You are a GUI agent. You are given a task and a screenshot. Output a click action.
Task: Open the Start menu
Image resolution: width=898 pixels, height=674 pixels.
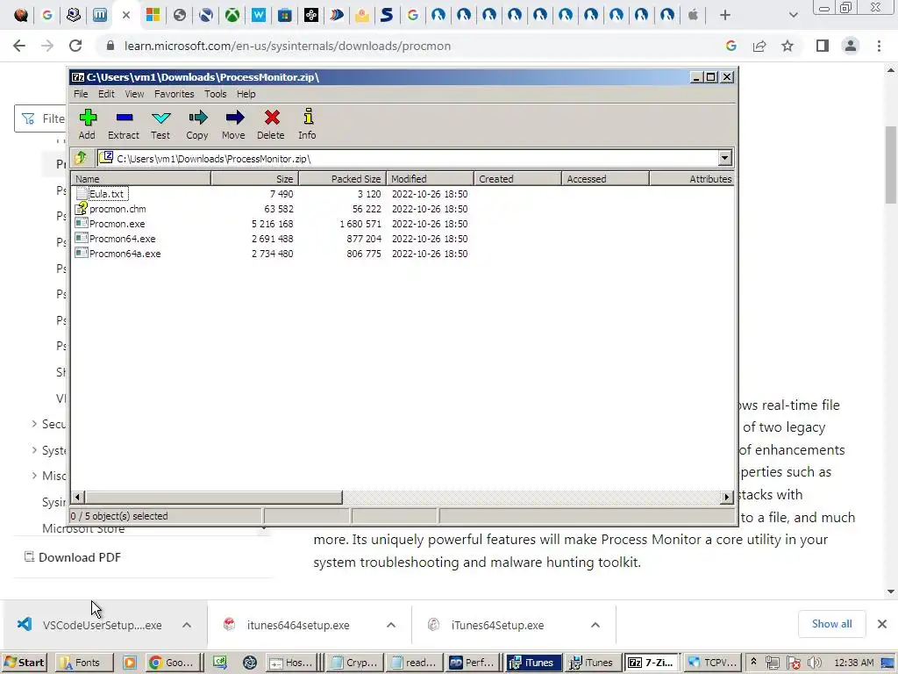24,663
